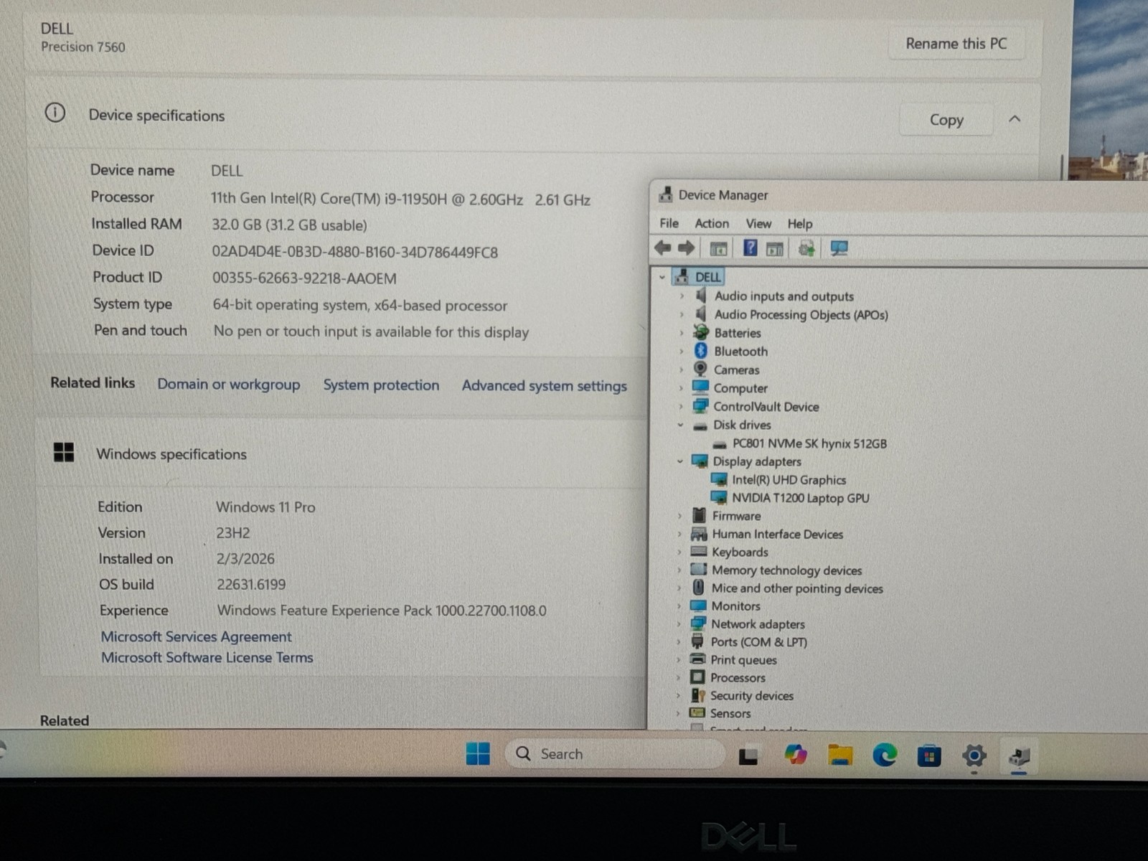
Task: Expand the Monitors node
Action: click(x=679, y=606)
